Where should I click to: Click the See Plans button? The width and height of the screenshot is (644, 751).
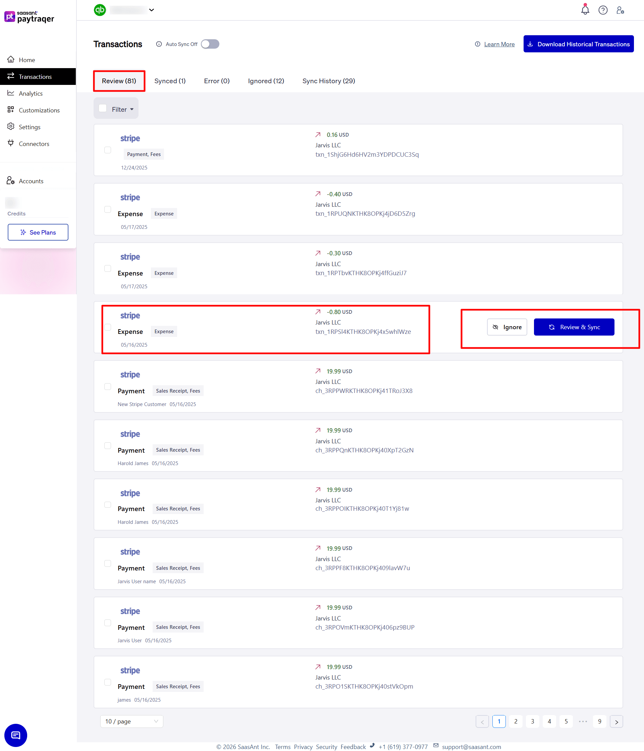coord(38,232)
